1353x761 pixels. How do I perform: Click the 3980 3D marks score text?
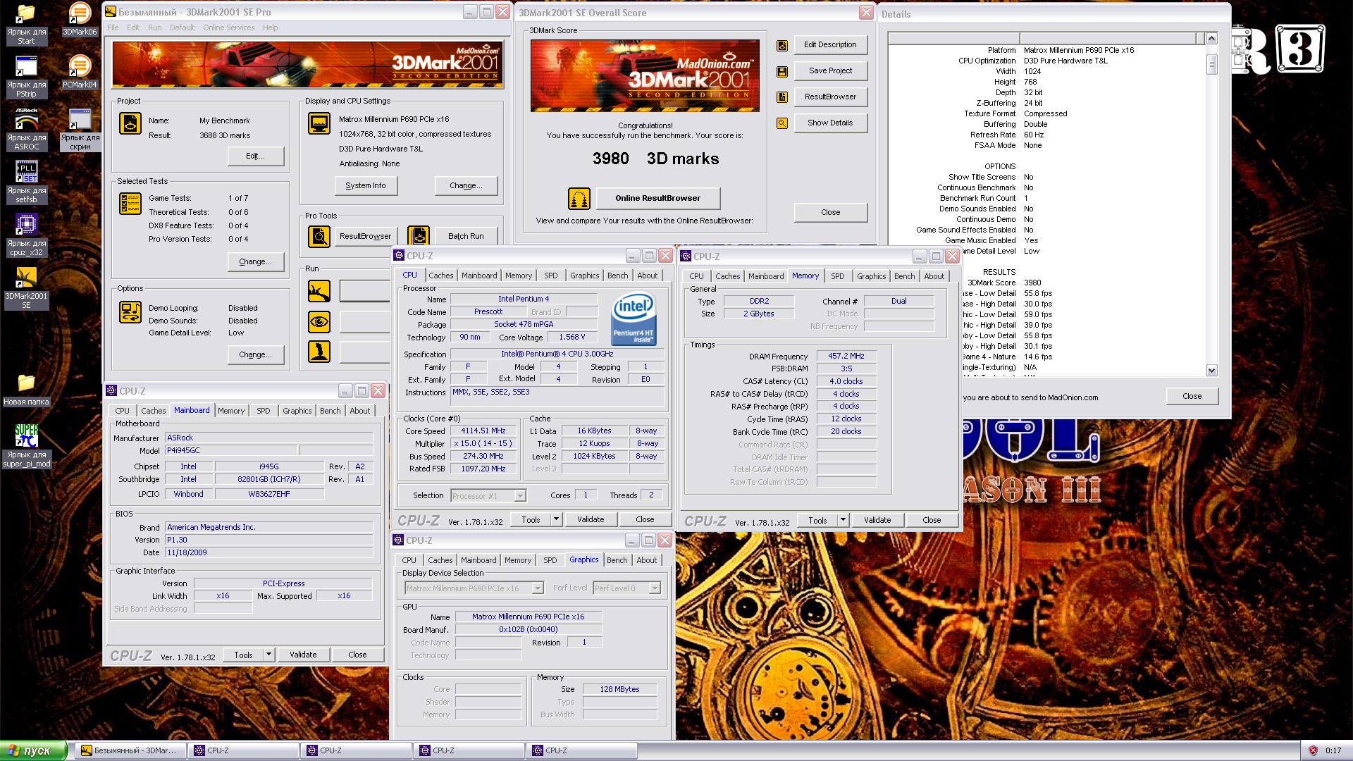pyautogui.click(x=655, y=159)
